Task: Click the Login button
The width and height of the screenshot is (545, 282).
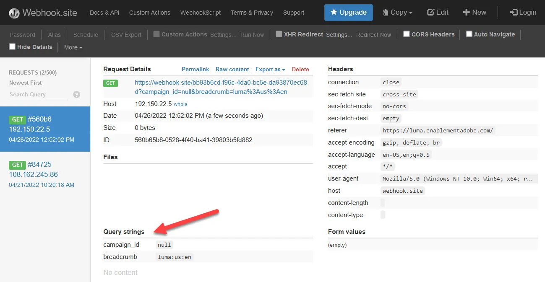Action: [523, 13]
